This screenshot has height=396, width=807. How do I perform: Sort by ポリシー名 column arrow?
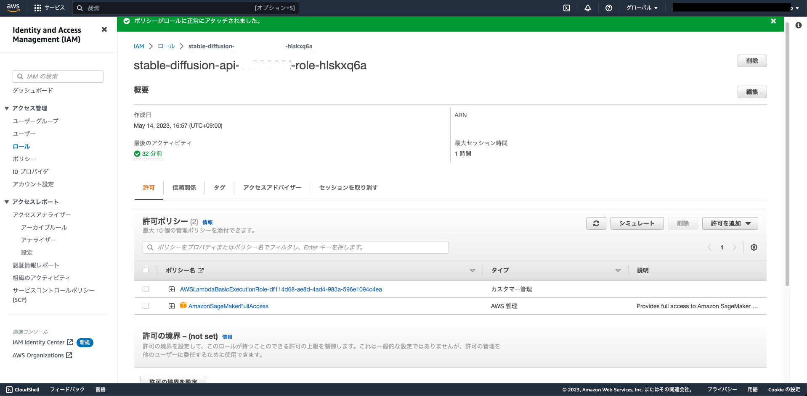[473, 270]
